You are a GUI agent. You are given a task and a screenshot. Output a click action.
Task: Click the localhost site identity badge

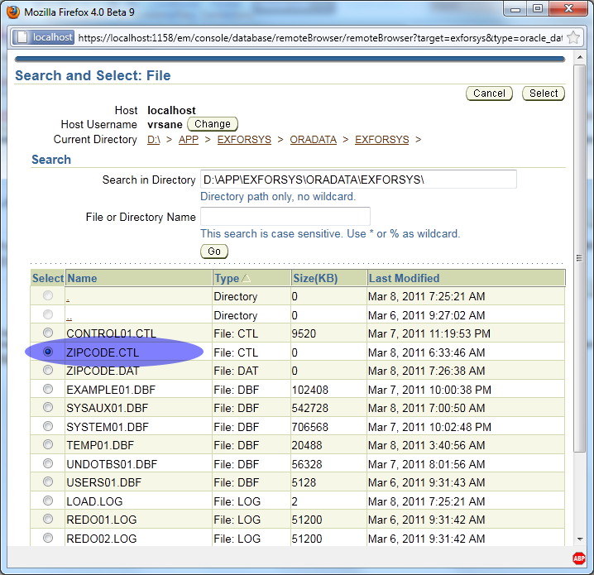44,38
